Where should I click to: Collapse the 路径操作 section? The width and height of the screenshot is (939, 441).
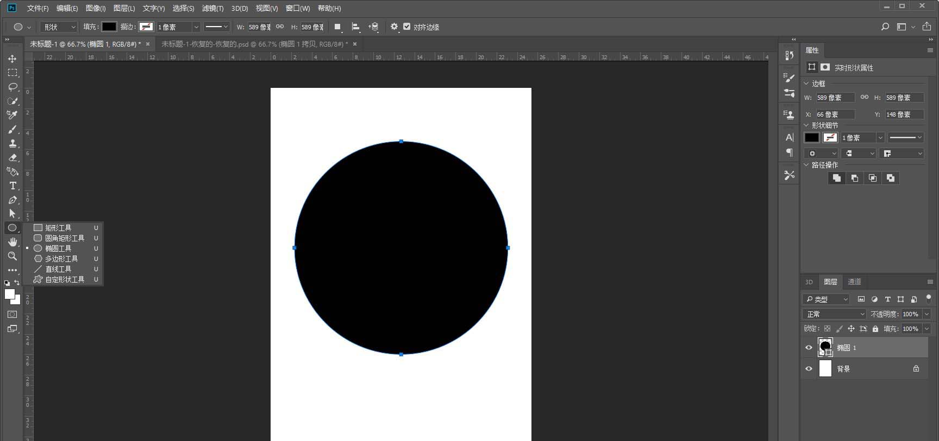pyautogui.click(x=806, y=165)
